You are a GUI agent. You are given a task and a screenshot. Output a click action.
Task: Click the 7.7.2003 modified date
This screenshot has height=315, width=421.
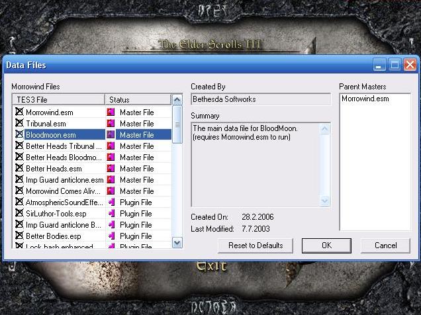256,229
